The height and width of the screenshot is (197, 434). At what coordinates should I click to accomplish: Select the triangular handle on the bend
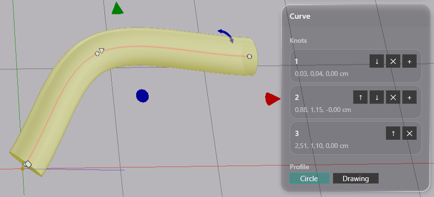tap(102, 50)
